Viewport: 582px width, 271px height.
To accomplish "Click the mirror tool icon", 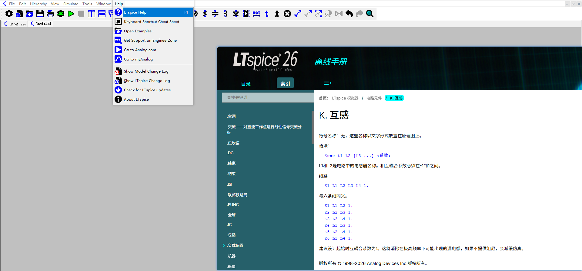I will click(339, 14).
